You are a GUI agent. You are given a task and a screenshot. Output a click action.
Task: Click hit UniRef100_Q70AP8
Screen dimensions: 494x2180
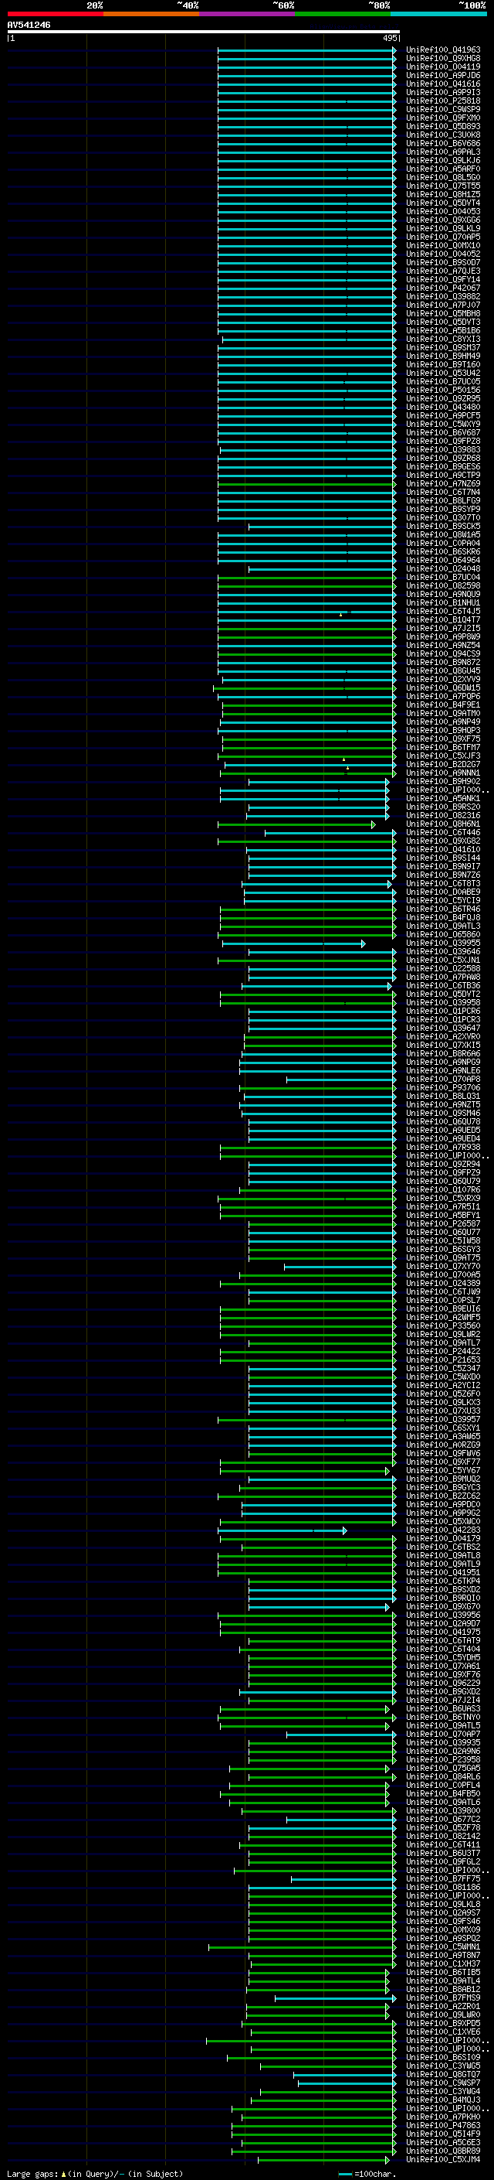tap(443, 1079)
